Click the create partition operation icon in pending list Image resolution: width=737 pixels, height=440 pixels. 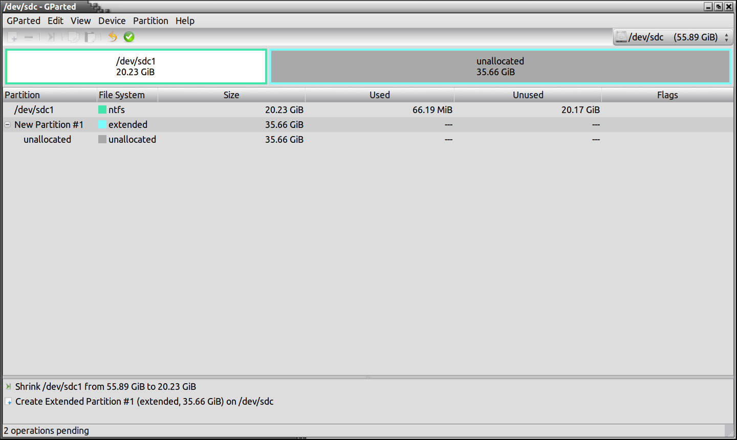click(x=8, y=402)
